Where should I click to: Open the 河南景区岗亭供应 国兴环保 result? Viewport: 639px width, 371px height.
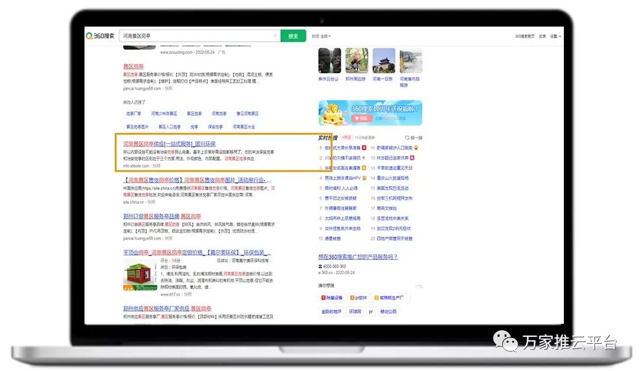169,144
